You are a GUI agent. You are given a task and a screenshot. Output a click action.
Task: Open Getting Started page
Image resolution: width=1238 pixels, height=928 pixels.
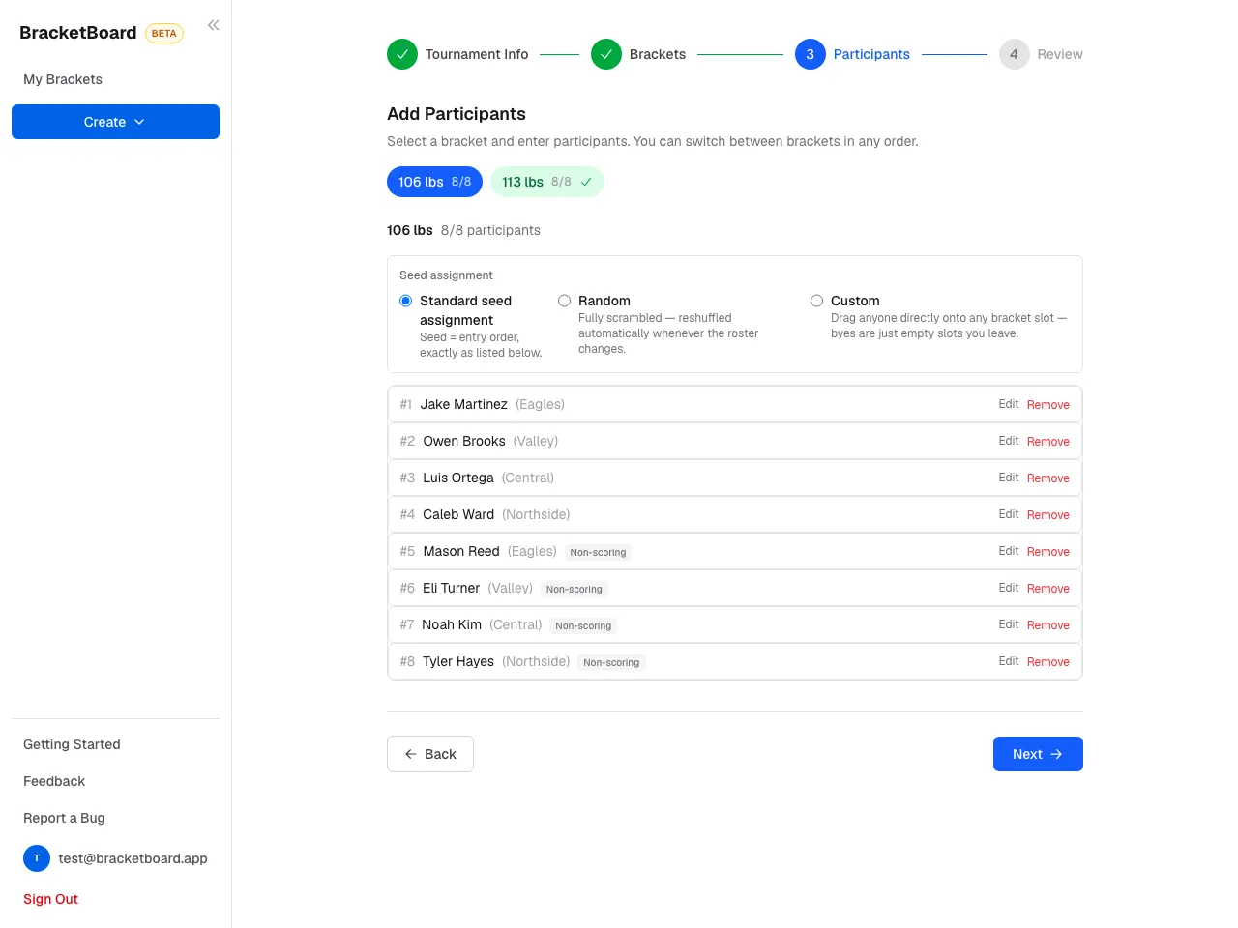point(72,744)
